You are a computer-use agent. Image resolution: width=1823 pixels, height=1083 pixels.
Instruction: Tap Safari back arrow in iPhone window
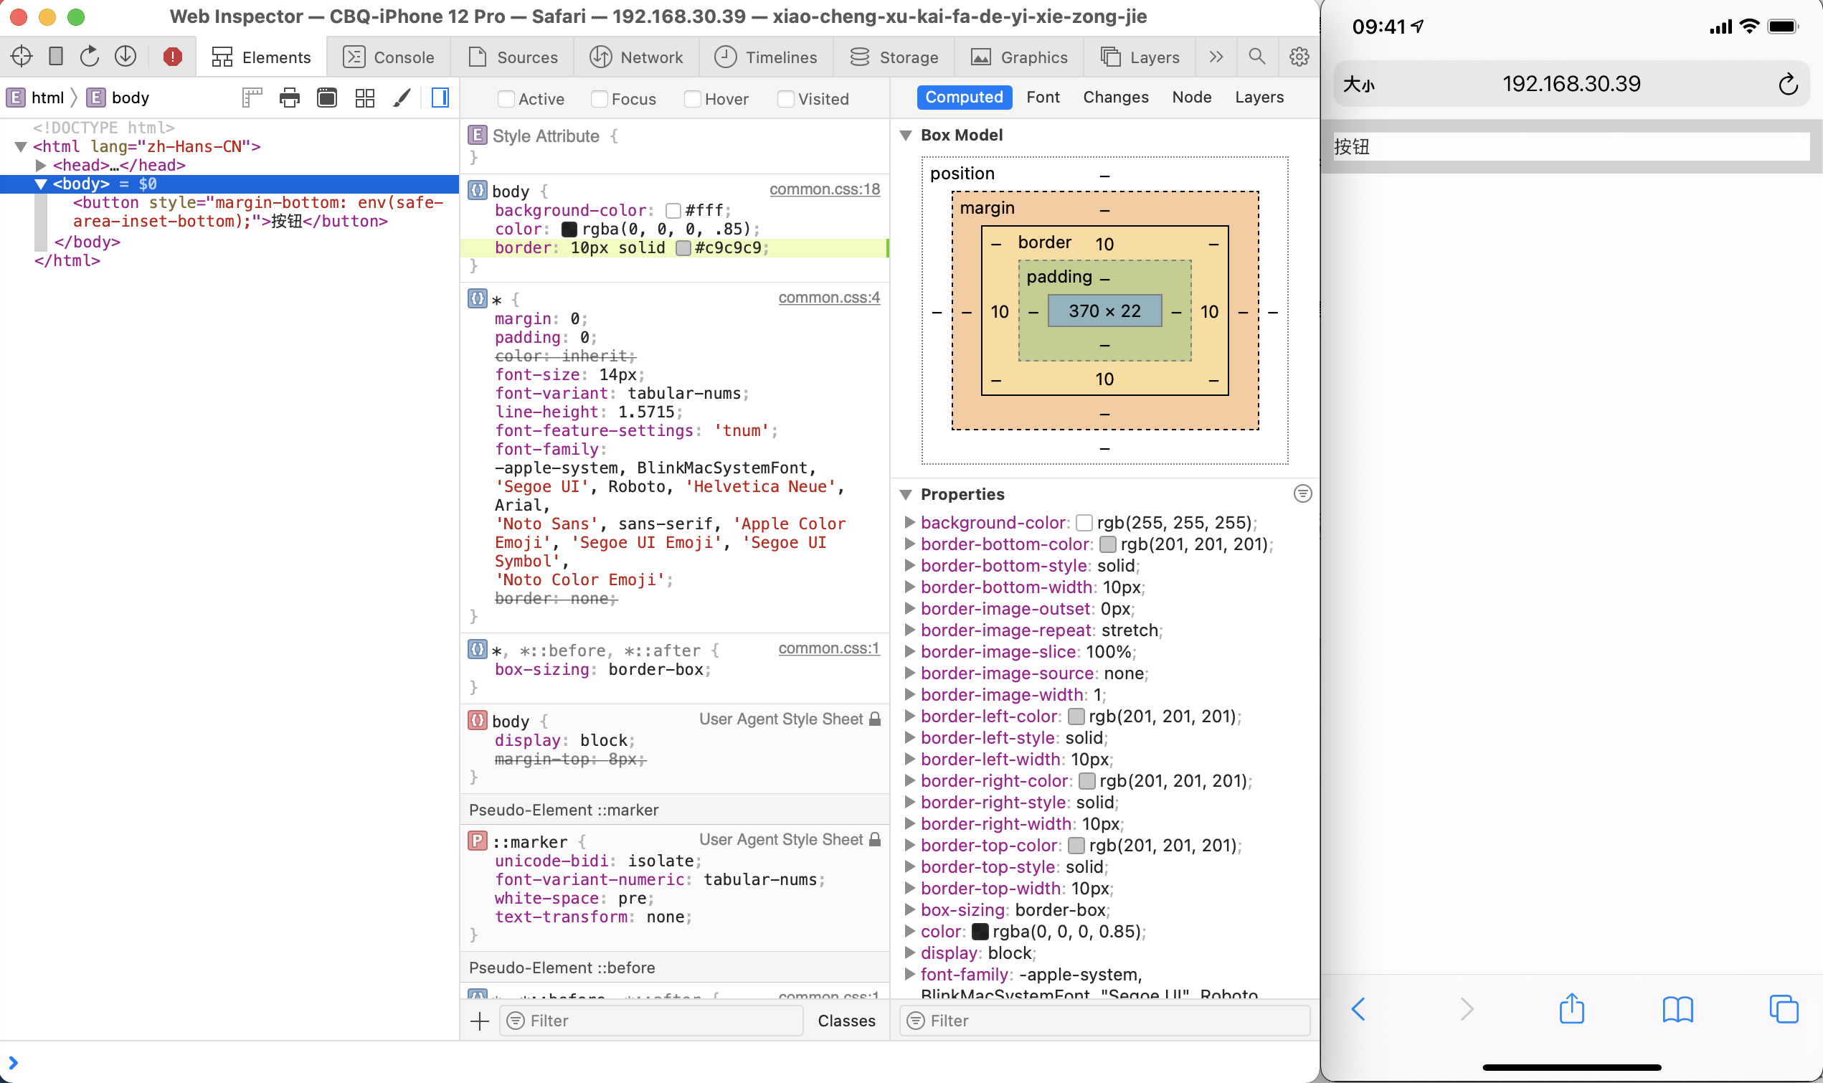point(1358,1009)
